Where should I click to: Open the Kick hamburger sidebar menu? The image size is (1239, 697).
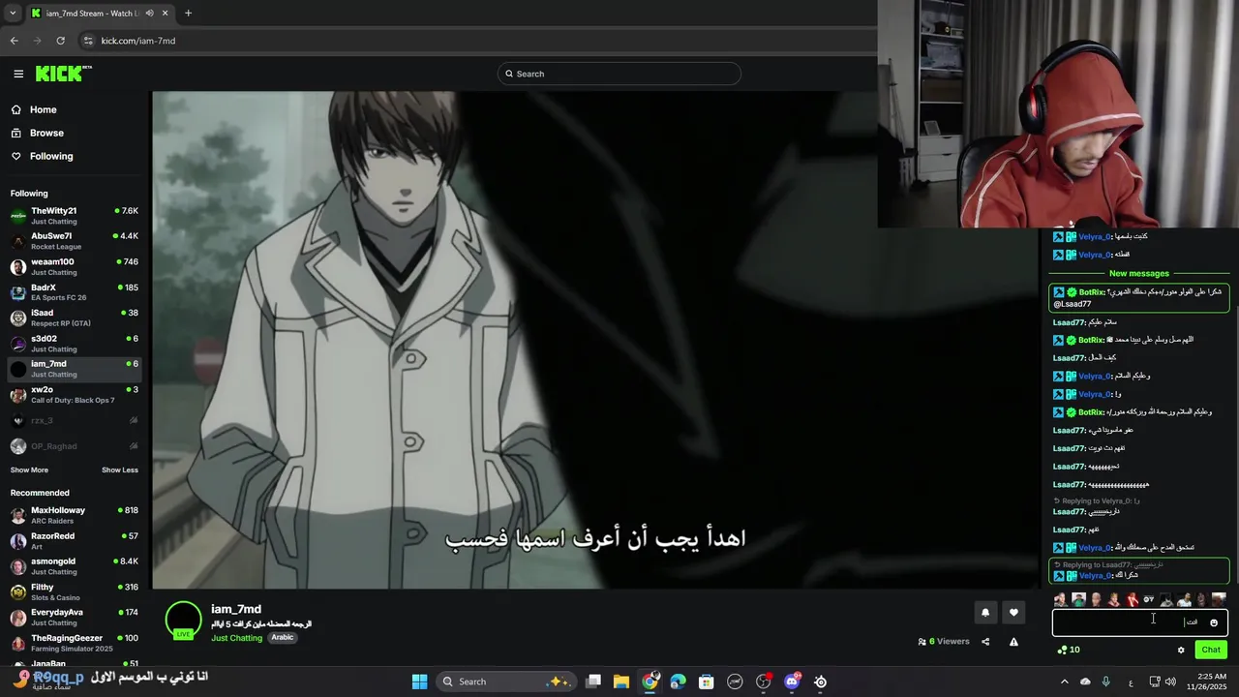(18, 74)
